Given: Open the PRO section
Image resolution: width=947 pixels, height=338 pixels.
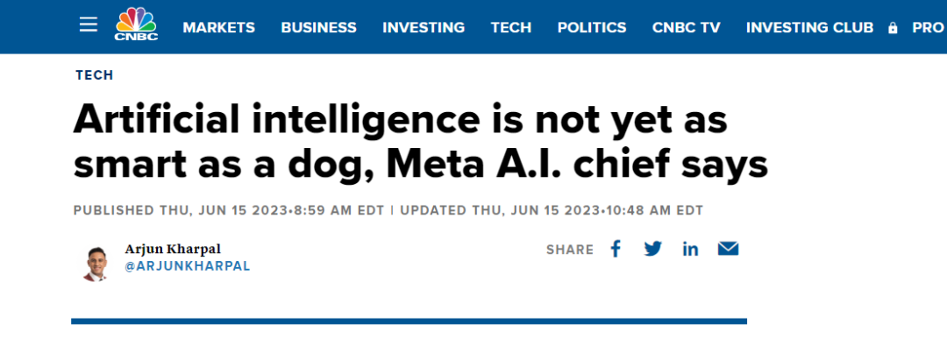Looking at the screenshot, I should click(x=928, y=28).
